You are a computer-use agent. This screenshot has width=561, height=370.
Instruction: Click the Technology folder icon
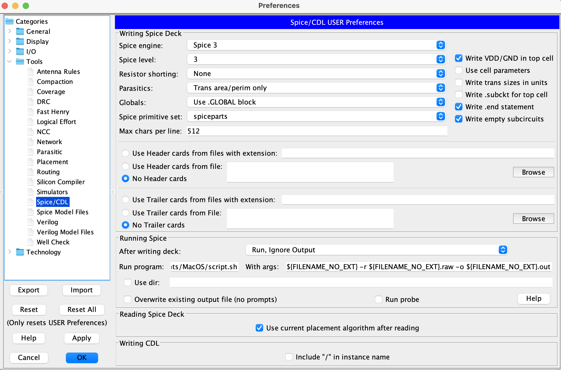20,252
